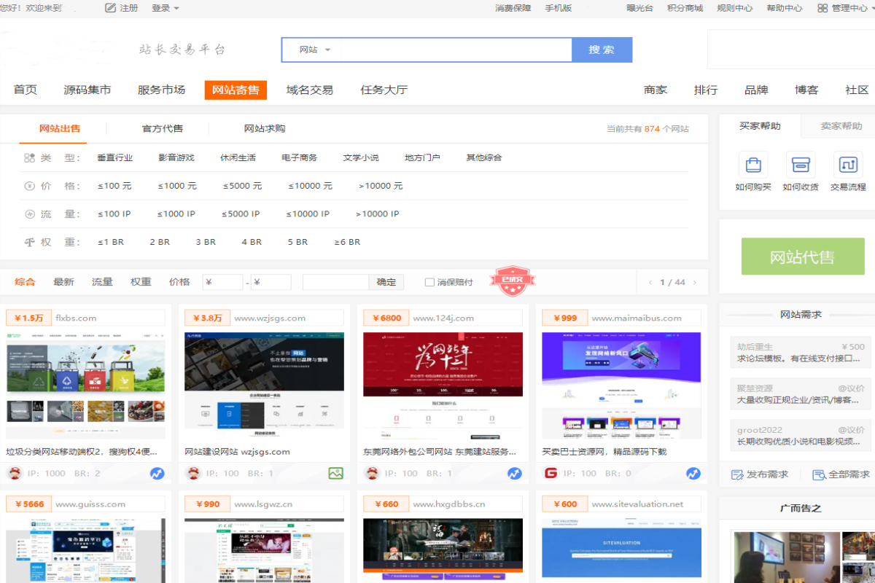
Task: Click the 确定 confirm button
Action: coord(386,282)
